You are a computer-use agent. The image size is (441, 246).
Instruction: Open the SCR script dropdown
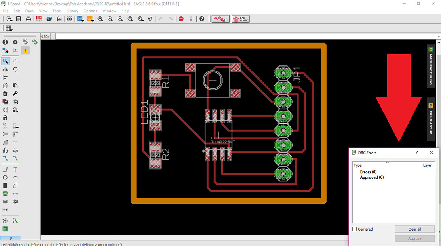click(x=80, y=19)
